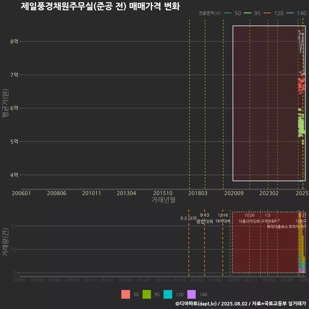Click the 201803 date label on the price chart
The image size is (309, 309).
pos(198,193)
